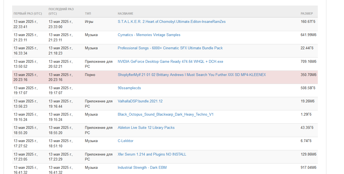The width and height of the screenshot is (344, 174).
Task: Select the size value 641.99Мб
Action: pos(308,35)
